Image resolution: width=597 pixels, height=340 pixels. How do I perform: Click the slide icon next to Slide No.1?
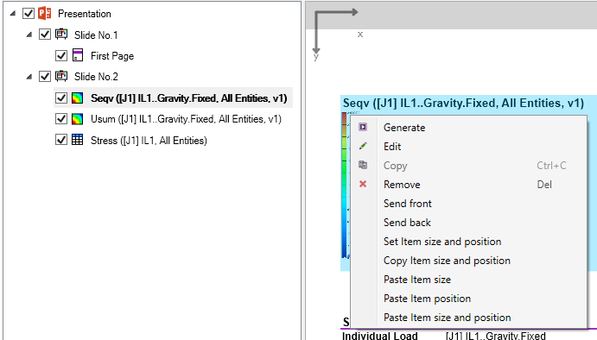(61, 35)
